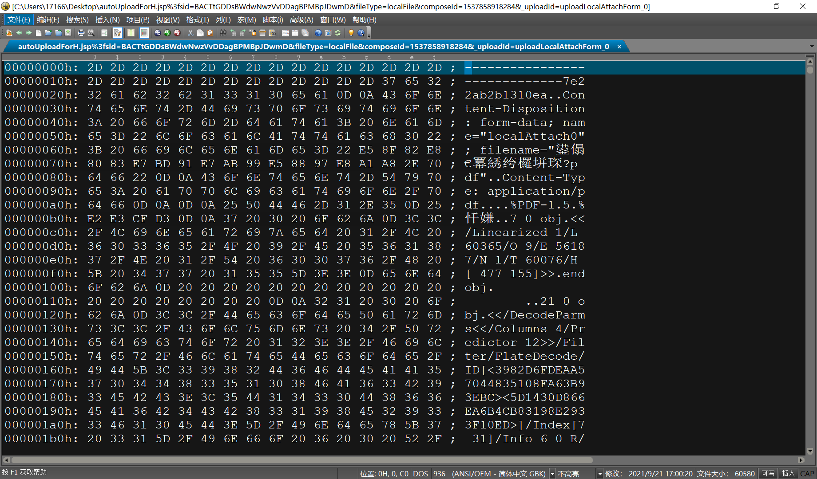The width and height of the screenshot is (817, 479).
Task: Open encoding dropdown arrow in status bar
Action: point(553,474)
